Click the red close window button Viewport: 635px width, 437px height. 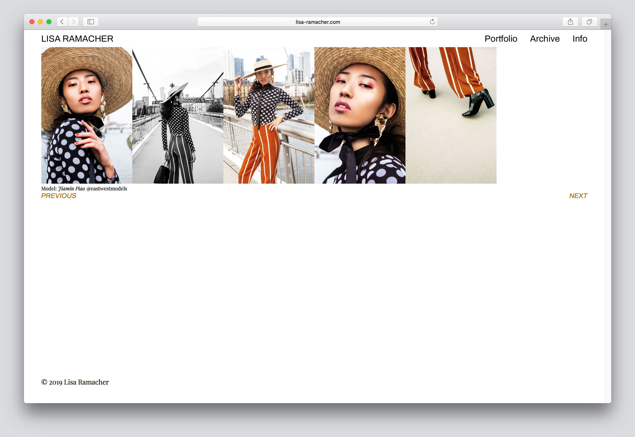[32, 22]
